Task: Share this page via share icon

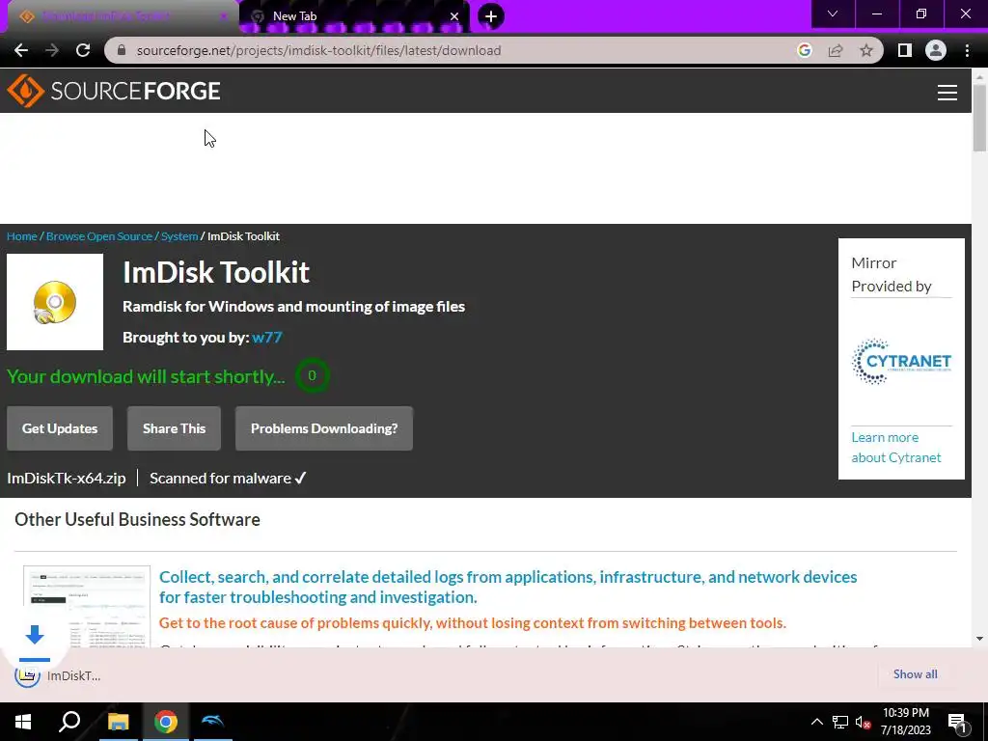Action: pyautogui.click(x=836, y=50)
